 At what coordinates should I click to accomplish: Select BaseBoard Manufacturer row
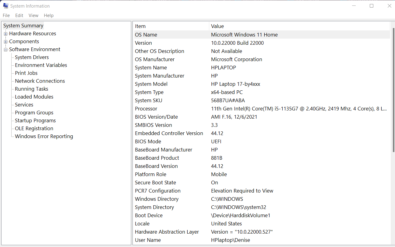coord(262,150)
